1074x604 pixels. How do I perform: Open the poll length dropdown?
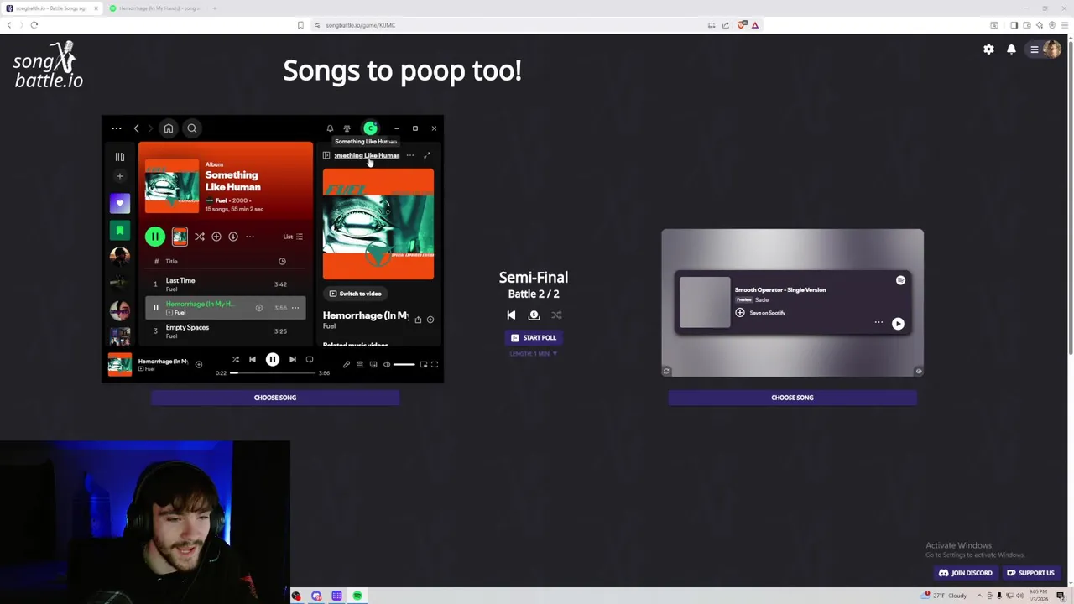[534, 354]
